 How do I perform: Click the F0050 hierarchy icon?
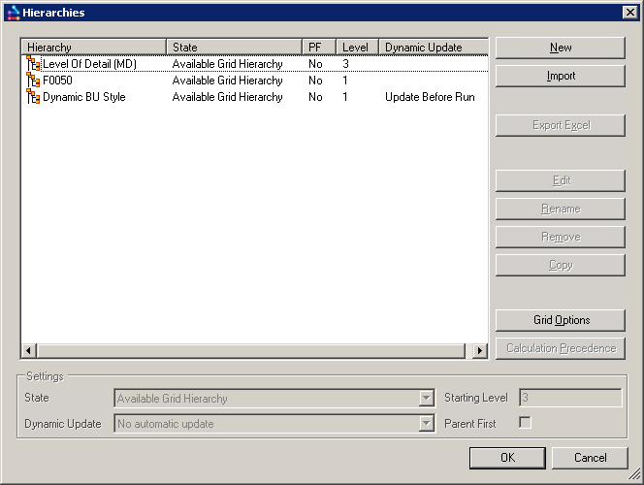34,81
